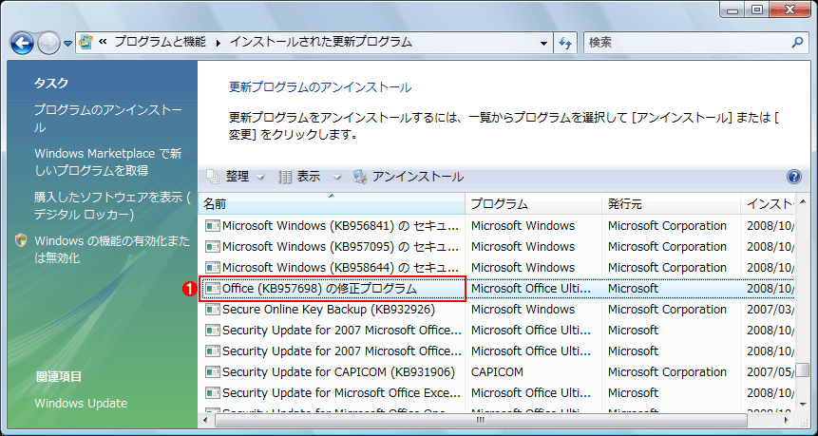Click 2007/03 date in Secure Online Key row

[770, 310]
